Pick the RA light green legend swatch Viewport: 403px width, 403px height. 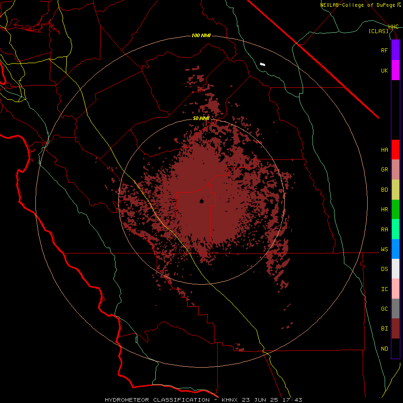(x=395, y=229)
